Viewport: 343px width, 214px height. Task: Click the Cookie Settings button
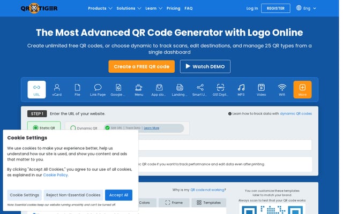pyautogui.click(x=24, y=195)
